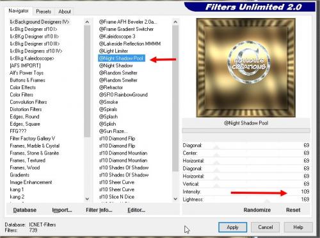Pick the @Splish filter
This screenshot has width=320, height=238.
coord(108,124)
